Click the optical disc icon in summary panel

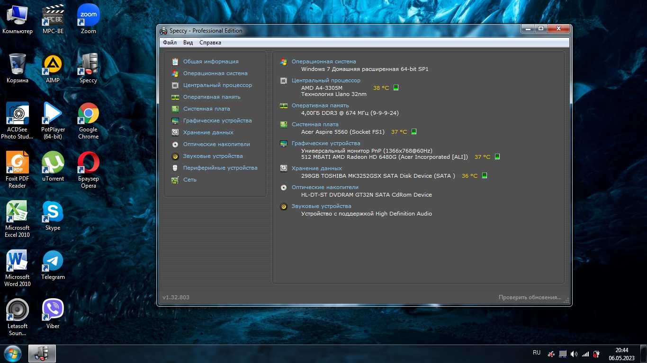coord(284,188)
